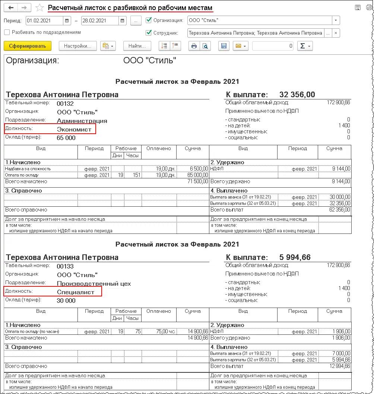Click the save icon beside the report title
This screenshot has width=374, height=394.
[x=358, y=7]
